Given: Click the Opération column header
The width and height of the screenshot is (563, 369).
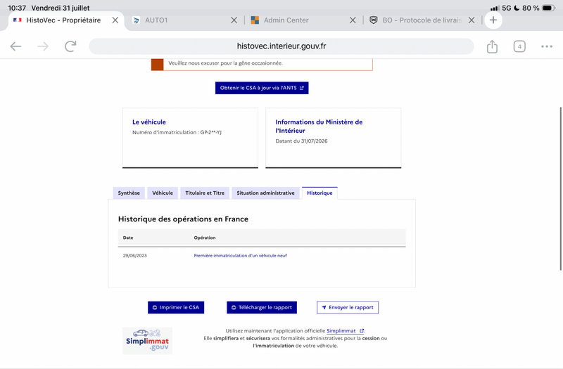Looking at the screenshot, I should pos(205,238).
